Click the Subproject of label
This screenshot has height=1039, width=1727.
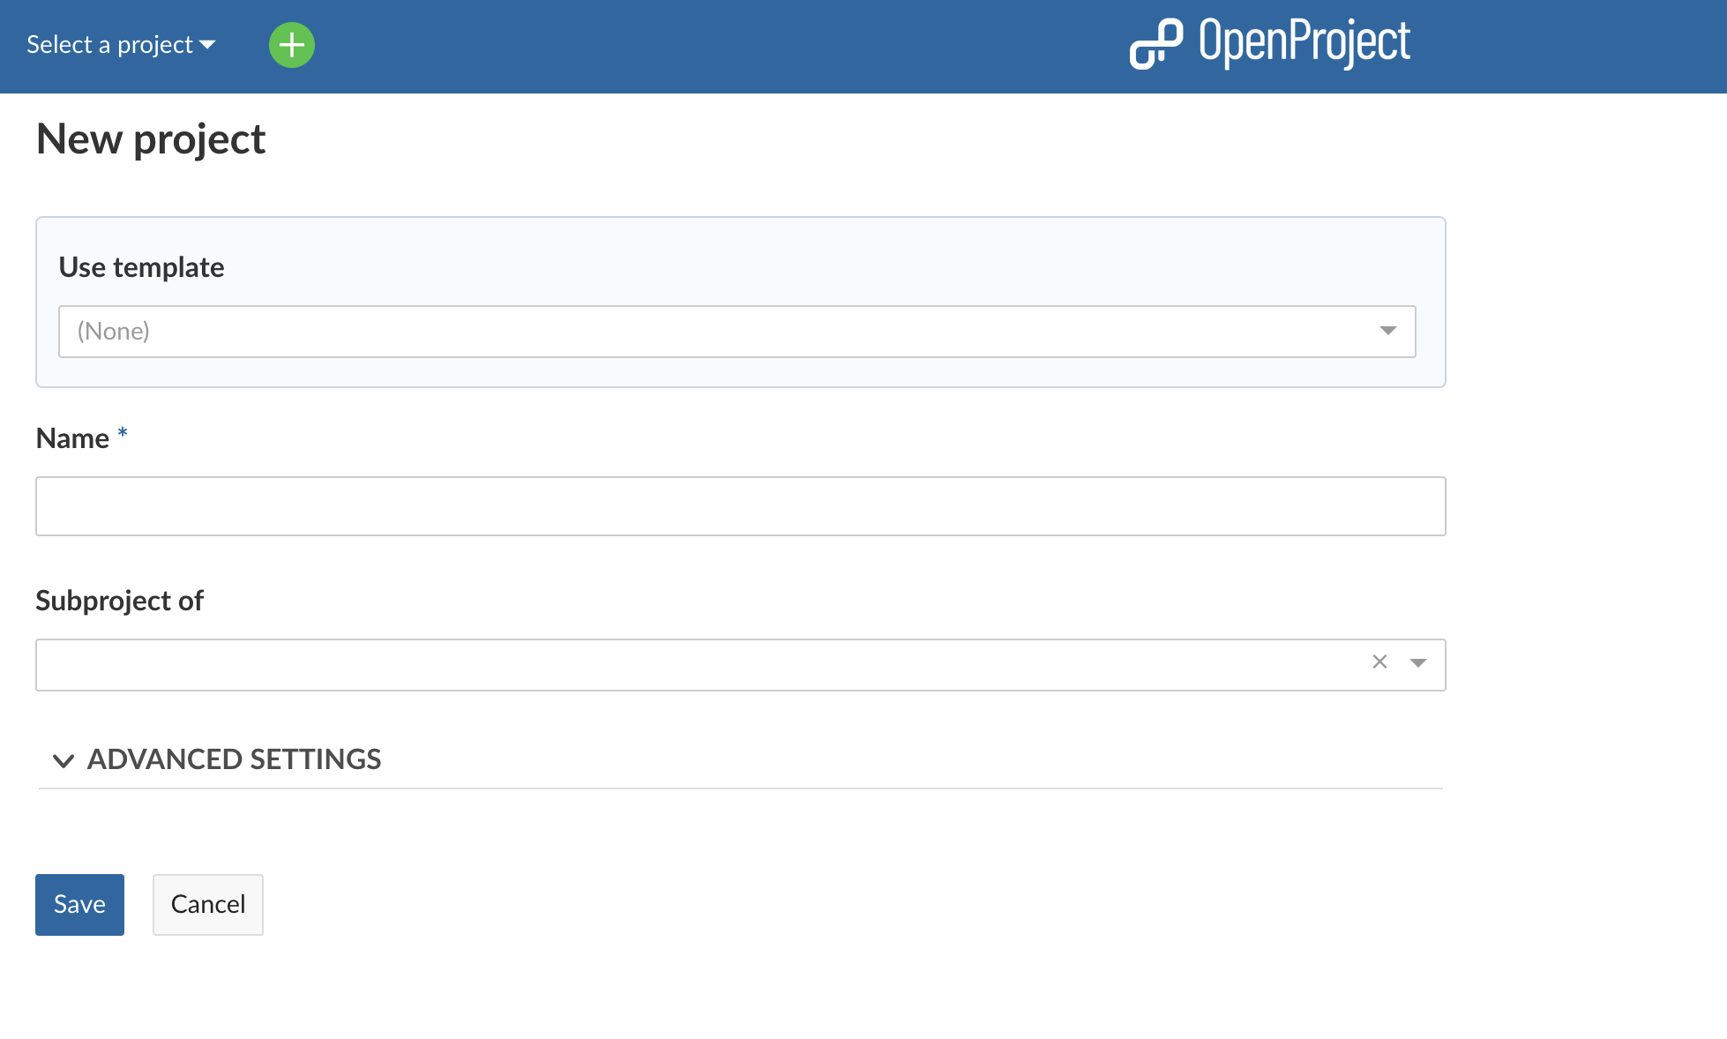coord(119,601)
